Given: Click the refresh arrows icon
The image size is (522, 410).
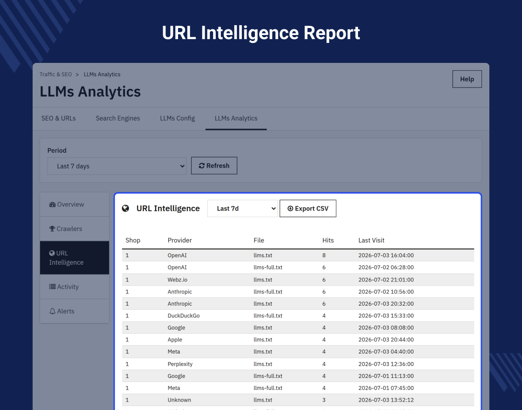Looking at the screenshot, I should (201, 166).
